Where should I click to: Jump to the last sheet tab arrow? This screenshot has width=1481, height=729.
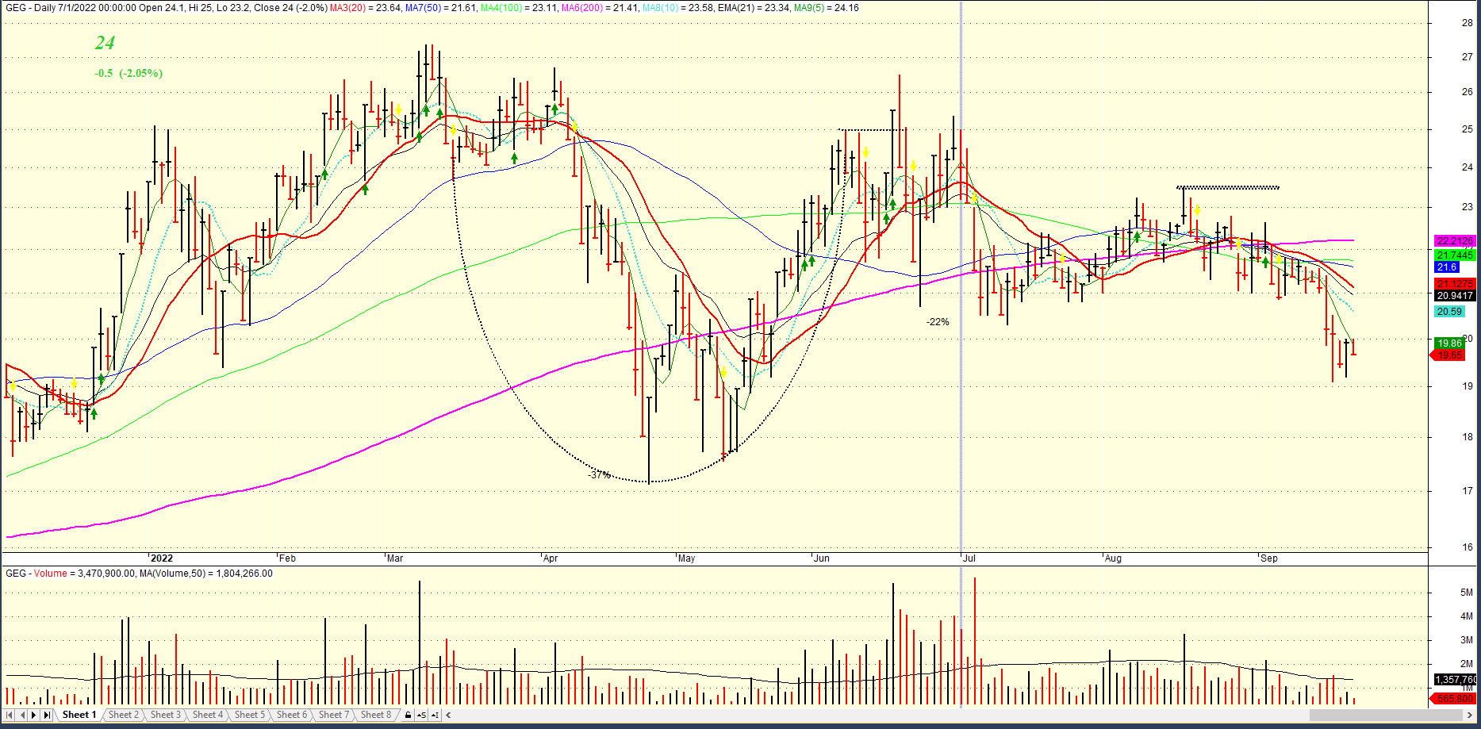47,716
